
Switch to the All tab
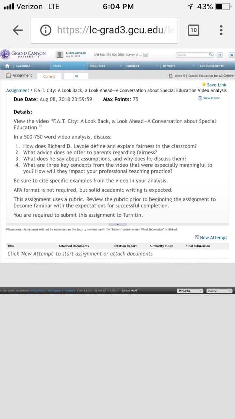(76, 76)
